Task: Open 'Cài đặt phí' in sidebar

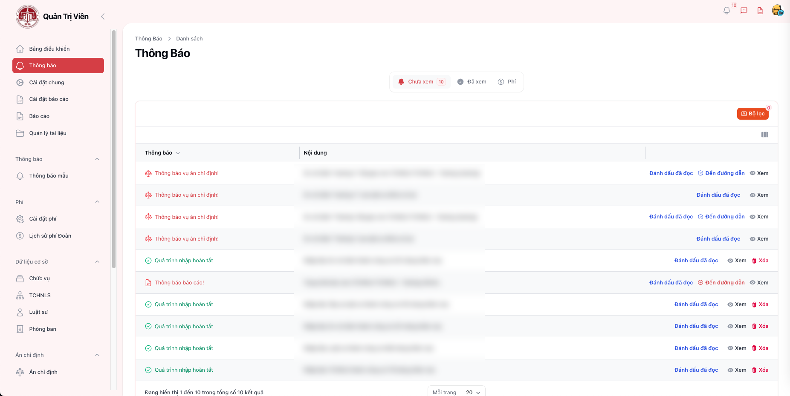Action: point(43,219)
